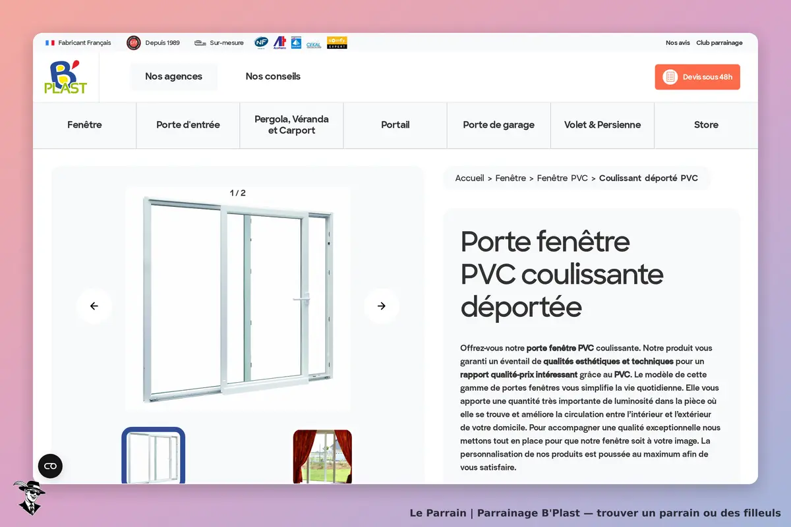Select Porte d'entrée category
This screenshot has height=527, width=791.
pos(188,125)
